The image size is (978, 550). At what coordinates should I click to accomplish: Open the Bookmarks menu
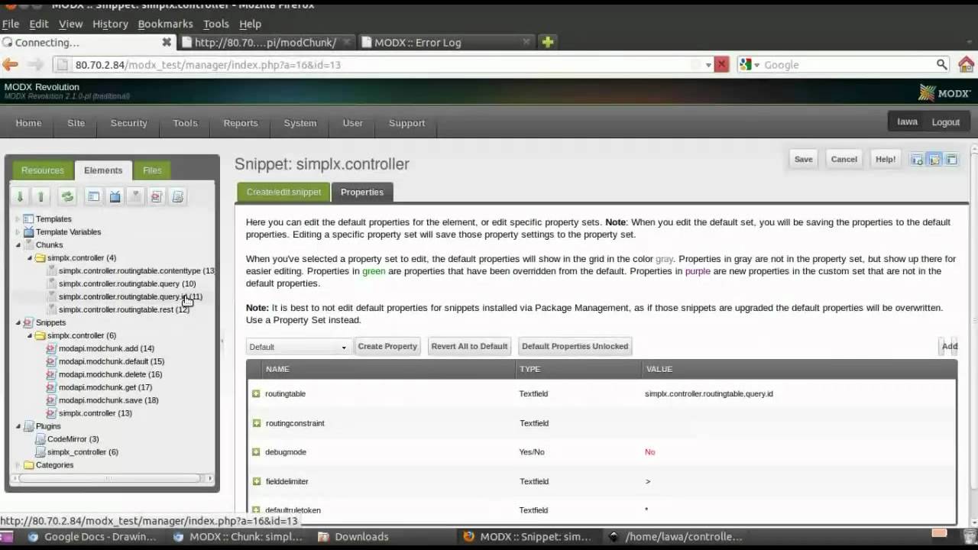coord(165,24)
